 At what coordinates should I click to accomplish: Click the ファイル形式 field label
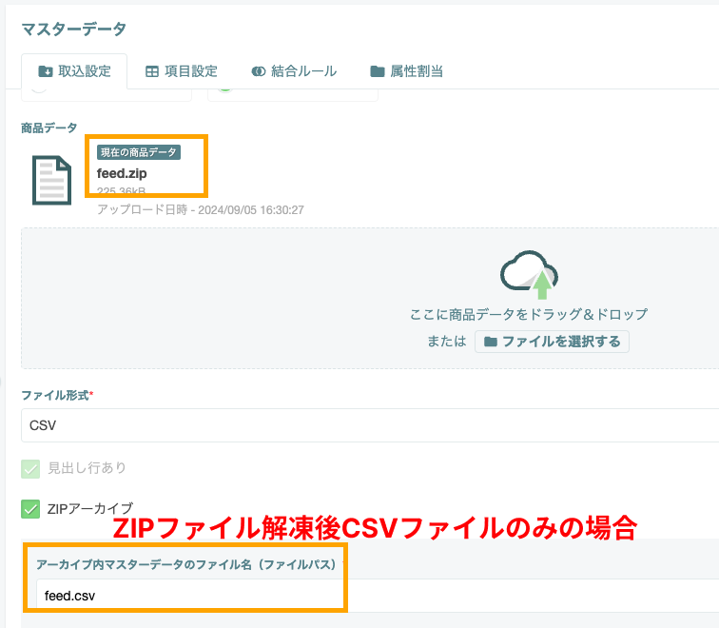click(55, 395)
